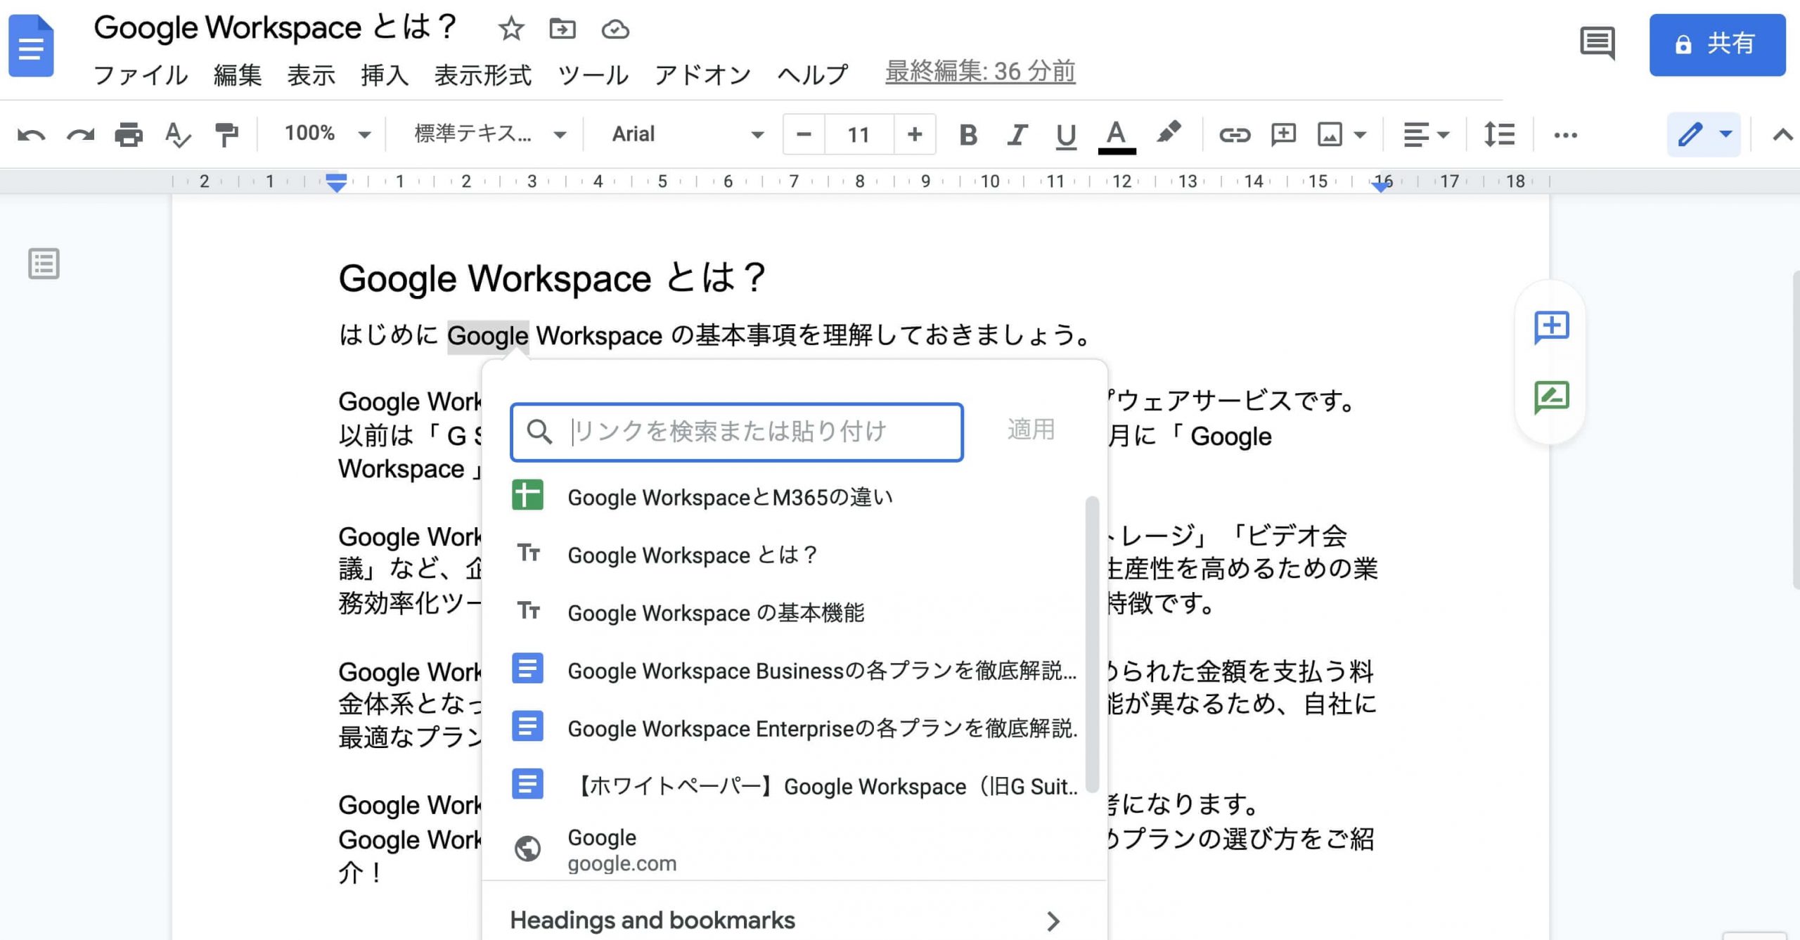
Task: Toggle italic formatting
Action: coord(1017,134)
